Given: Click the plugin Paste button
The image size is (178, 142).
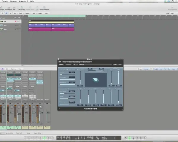Looking at the screenshot, I should point(120,64).
